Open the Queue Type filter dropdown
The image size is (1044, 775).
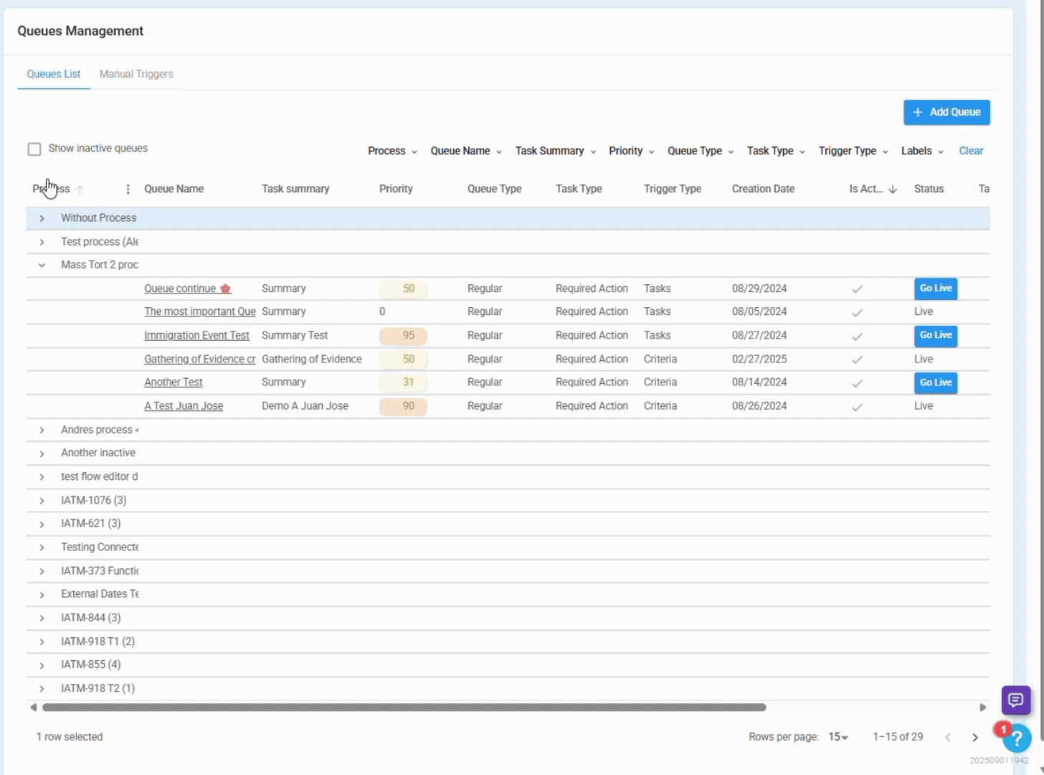(700, 151)
